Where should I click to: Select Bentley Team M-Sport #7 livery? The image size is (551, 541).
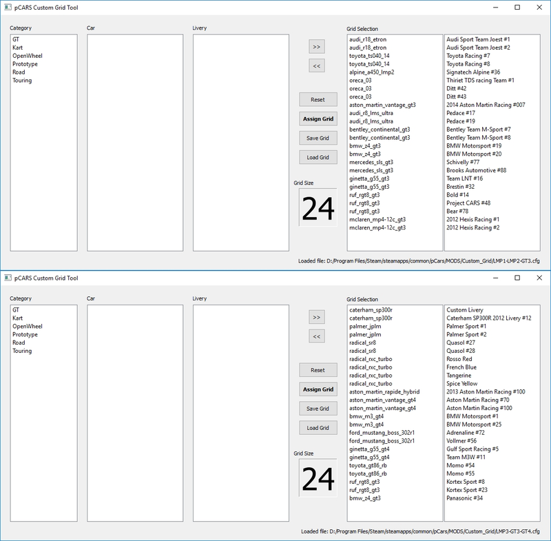tap(478, 130)
